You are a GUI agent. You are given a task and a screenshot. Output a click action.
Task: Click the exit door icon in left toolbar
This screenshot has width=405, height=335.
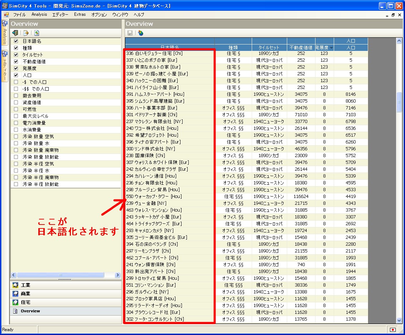15,33
